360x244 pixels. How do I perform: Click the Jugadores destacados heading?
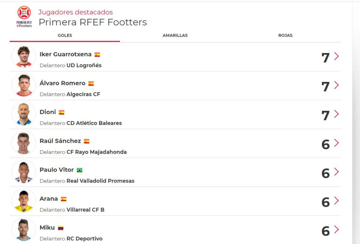pyautogui.click(x=76, y=12)
